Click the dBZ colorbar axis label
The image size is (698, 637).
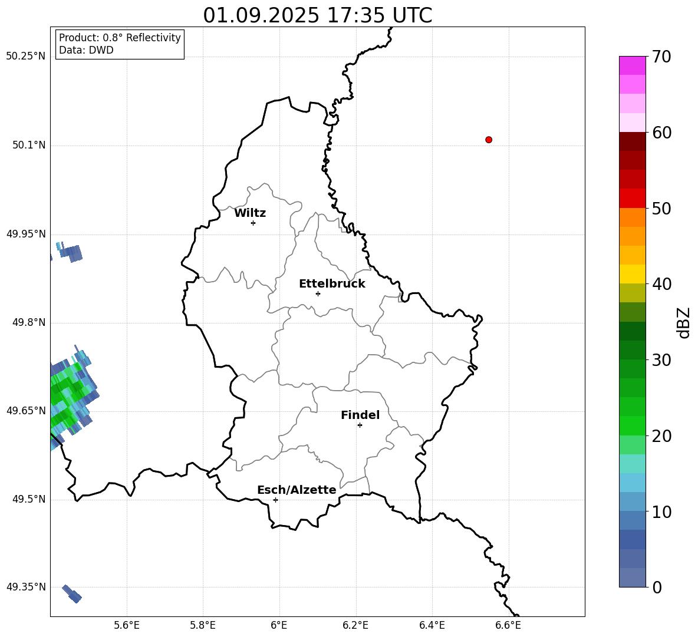click(x=684, y=322)
